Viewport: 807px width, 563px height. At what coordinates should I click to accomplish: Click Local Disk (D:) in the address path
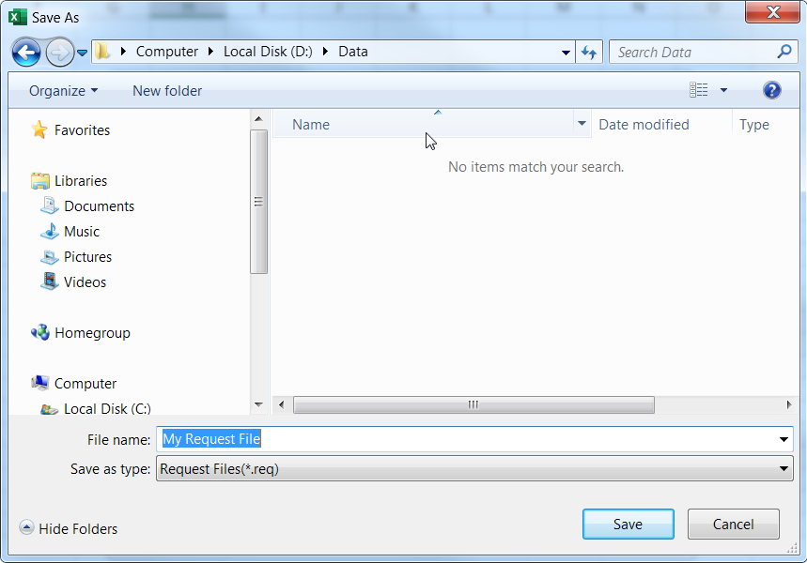coord(267,52)
